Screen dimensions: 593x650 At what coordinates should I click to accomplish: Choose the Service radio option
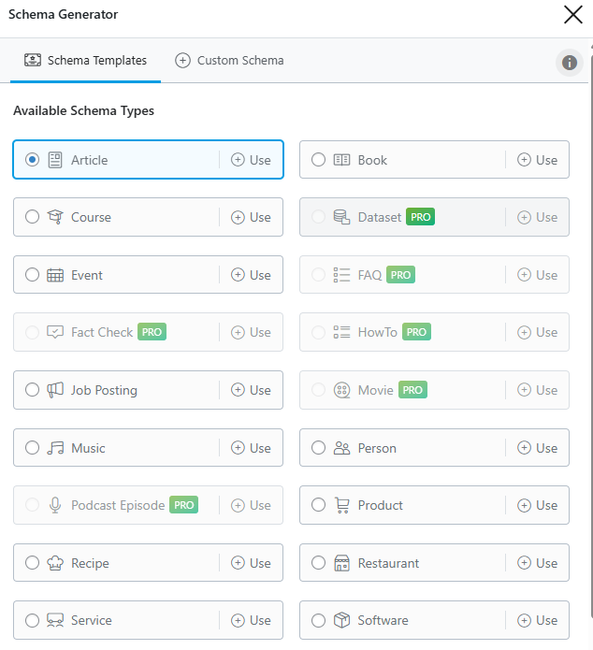[33, 620]
